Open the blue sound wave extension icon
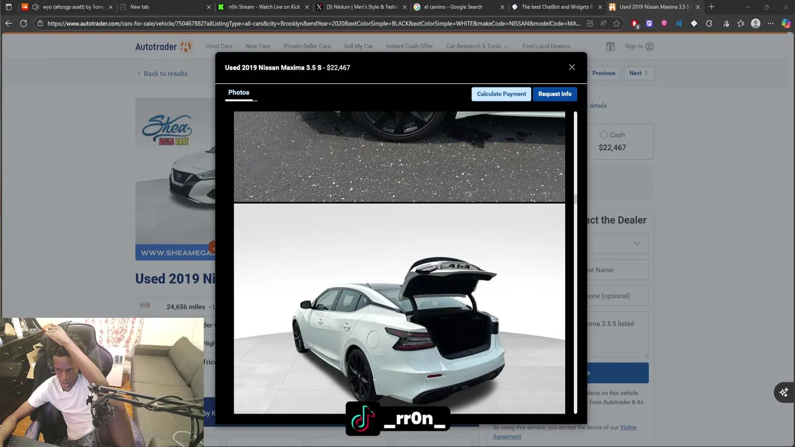This screenshot has width=795, height=447. [x=679, y=24]
